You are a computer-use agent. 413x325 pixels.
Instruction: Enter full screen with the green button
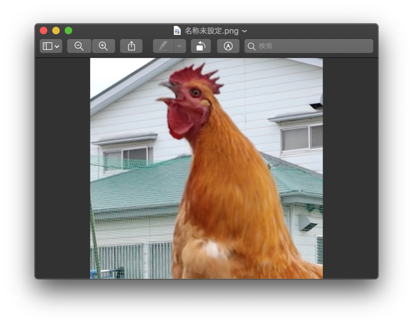[x=69, y=31]
